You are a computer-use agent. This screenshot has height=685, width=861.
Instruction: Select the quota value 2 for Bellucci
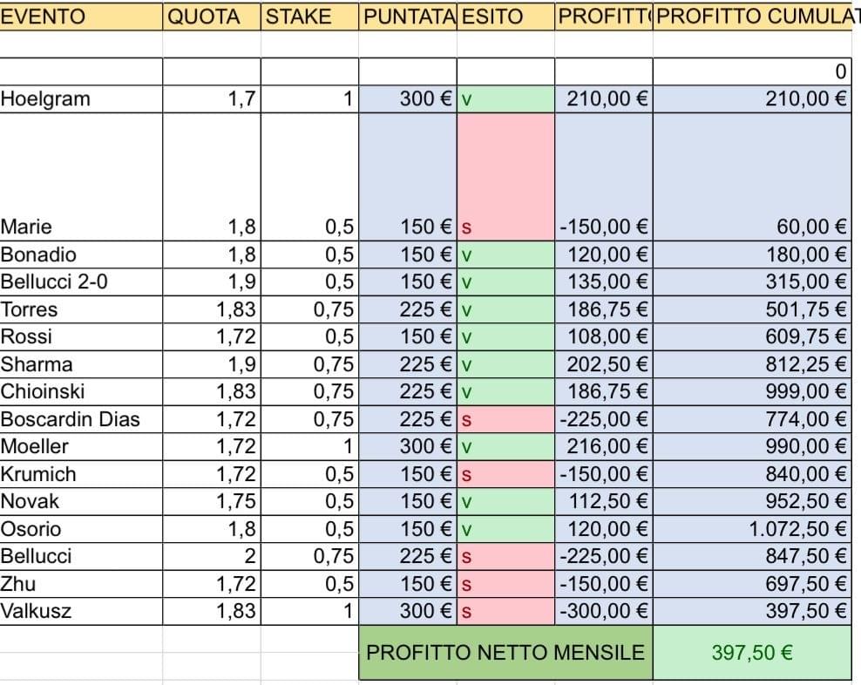pos(211,556)
